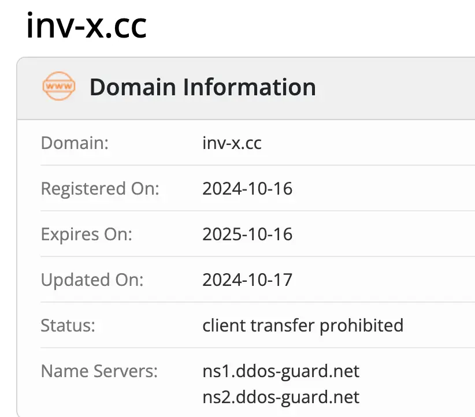
Task: Click the ns1.ddos-guard.net name server
Action: 281,371
